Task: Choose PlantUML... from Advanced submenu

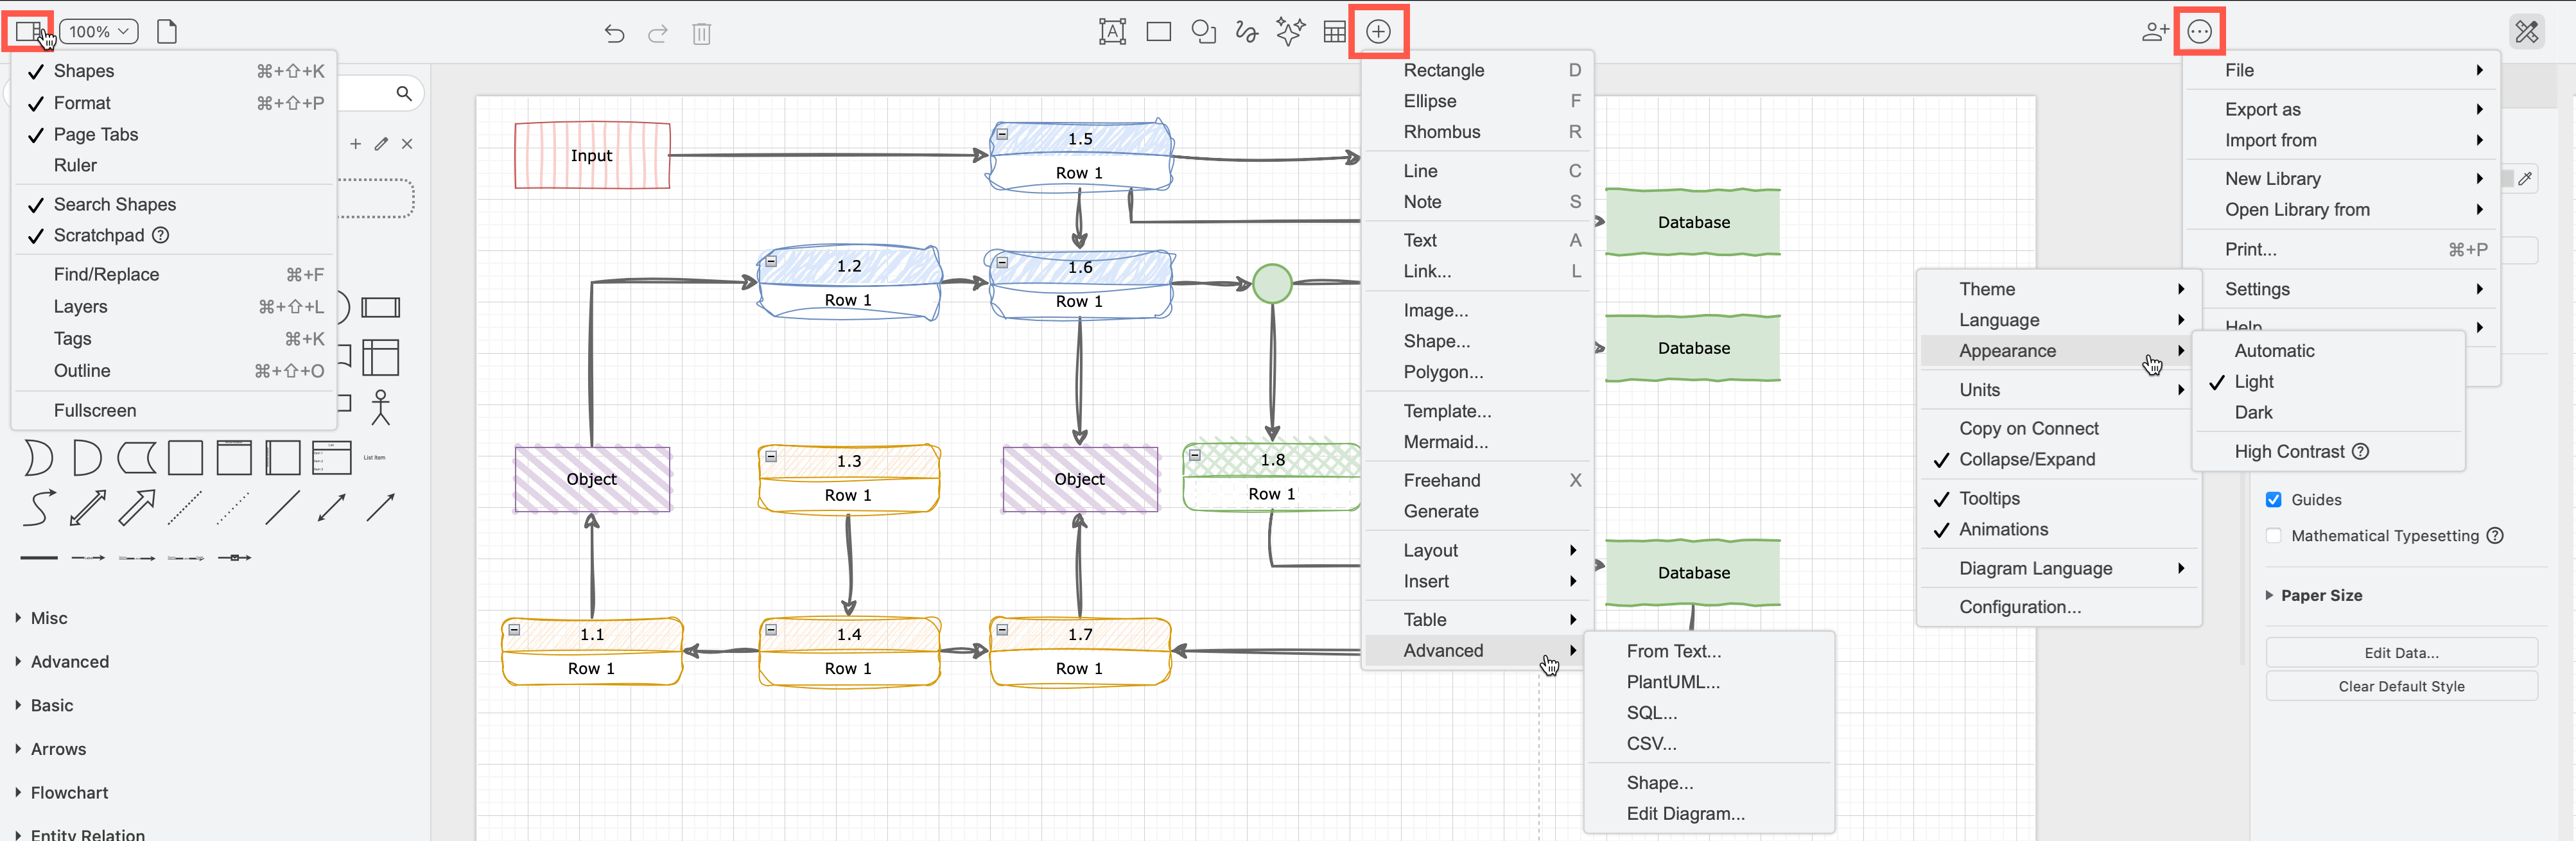Action: pos(1709,682)
